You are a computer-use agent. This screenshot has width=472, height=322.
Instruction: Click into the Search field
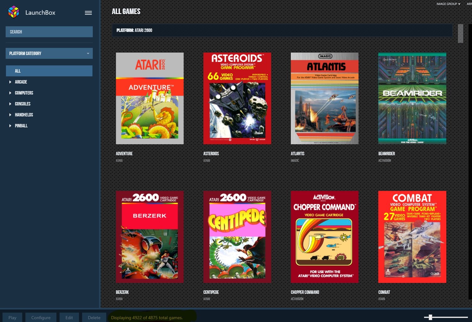tap(49, 32)
